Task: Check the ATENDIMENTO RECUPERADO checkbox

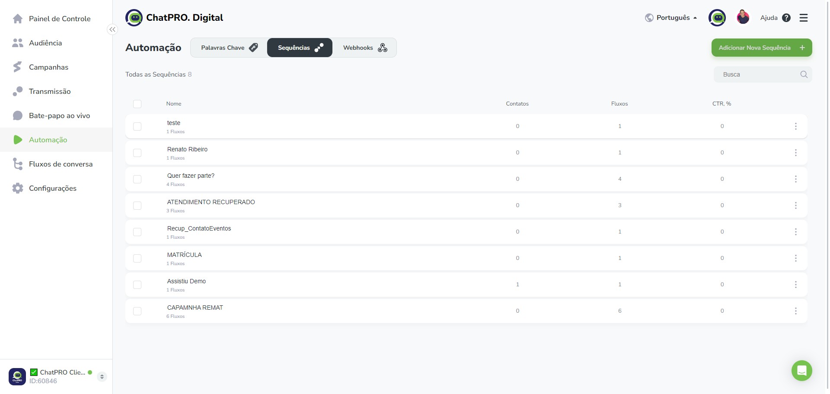Action: (x=137, y=205)
